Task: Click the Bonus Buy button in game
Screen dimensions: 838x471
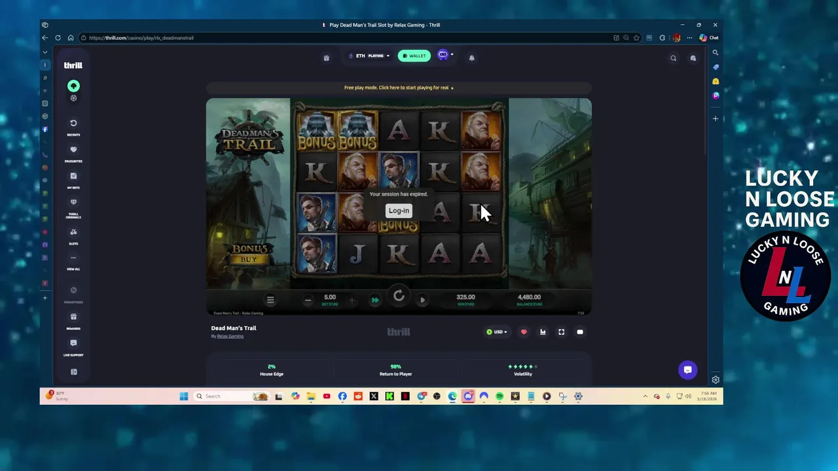Action: (x=249, y=254)
